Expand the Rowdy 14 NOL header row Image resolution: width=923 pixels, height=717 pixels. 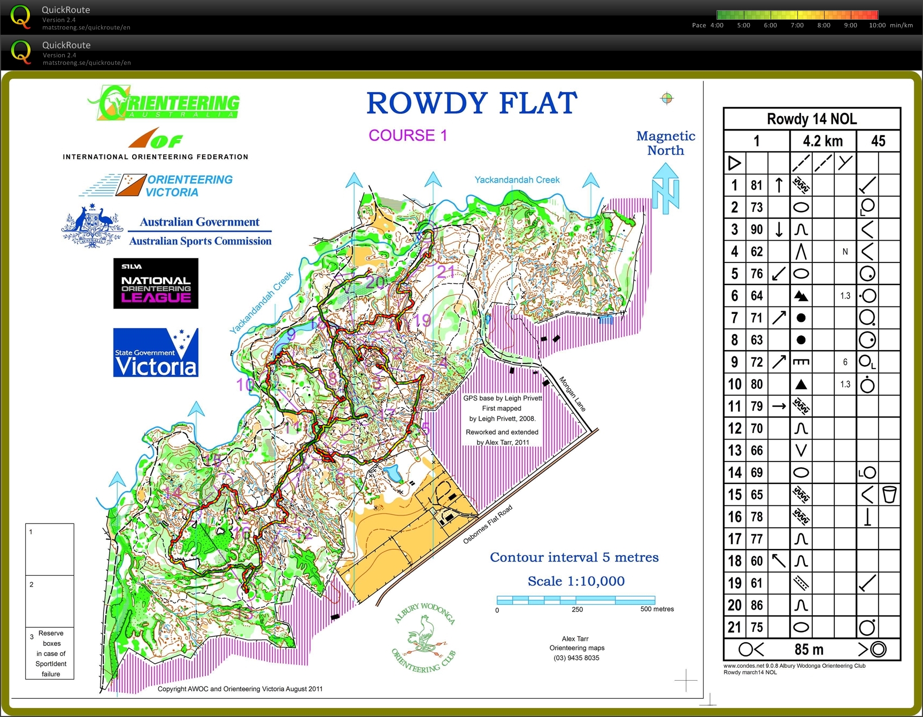[x=811, y=119]
